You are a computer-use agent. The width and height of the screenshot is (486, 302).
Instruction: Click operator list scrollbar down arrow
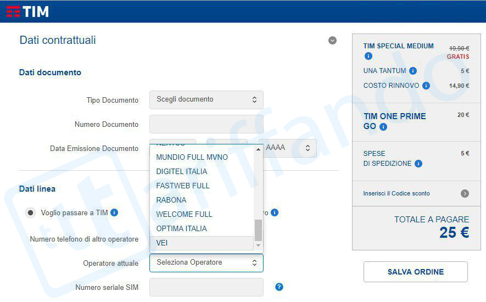[x=258, y=245]
